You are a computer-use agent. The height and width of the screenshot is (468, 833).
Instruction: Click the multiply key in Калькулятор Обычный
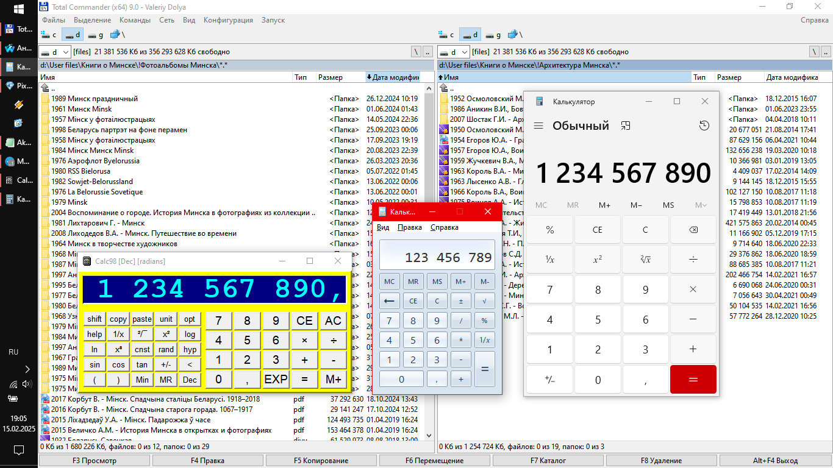coord(693,289)
